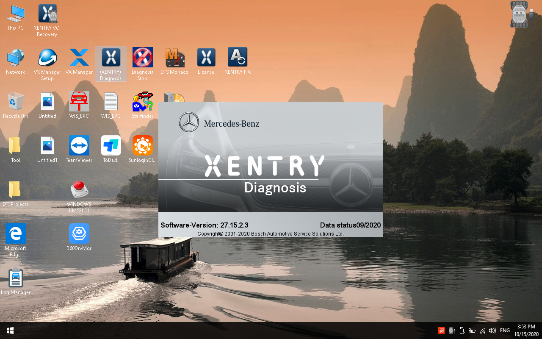Launch the SunloginClient shortcut
The width and height of the screenshot is (542, 339).
click(142, 150)
